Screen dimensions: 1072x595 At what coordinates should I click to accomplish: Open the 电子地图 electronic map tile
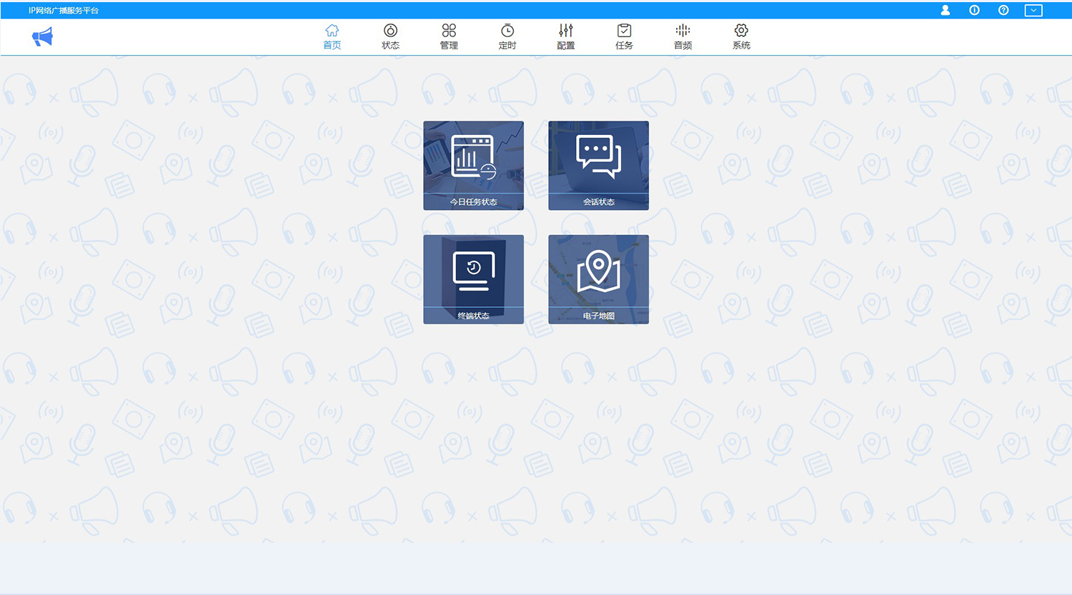tap(598, 279)
